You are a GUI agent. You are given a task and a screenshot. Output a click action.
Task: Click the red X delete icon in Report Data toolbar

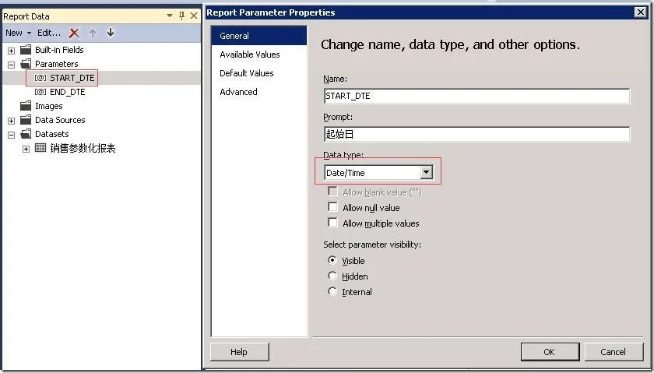[x=74, y=33]
